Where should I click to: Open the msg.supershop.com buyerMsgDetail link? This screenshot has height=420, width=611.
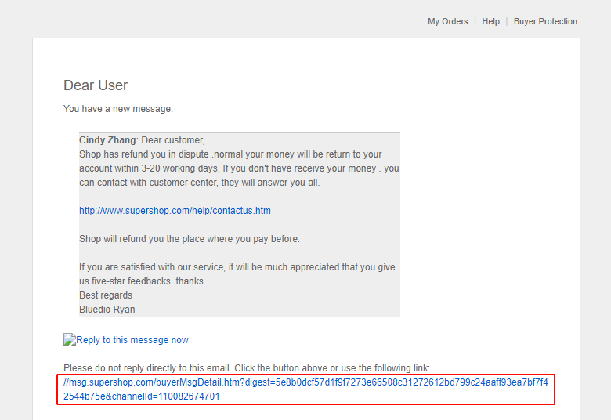[x=305, y=389]
